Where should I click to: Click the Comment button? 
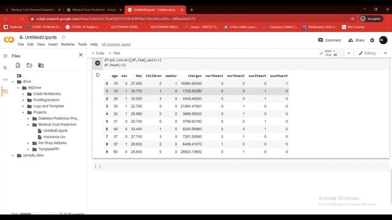[330, 40]
